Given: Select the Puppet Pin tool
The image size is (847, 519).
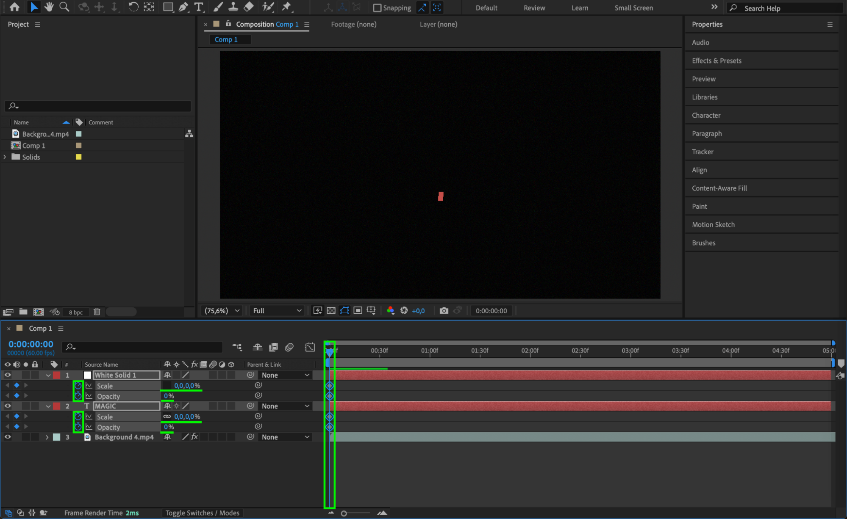Looking at the screenshot, I should 287,7.
